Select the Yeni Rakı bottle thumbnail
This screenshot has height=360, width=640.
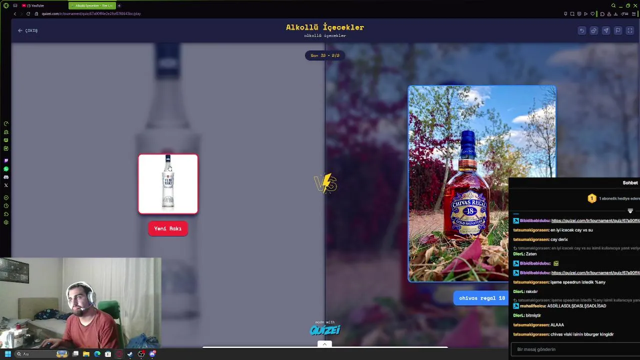coord(168,184)
